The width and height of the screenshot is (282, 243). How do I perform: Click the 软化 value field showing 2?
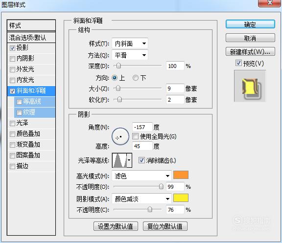[175, 100]
